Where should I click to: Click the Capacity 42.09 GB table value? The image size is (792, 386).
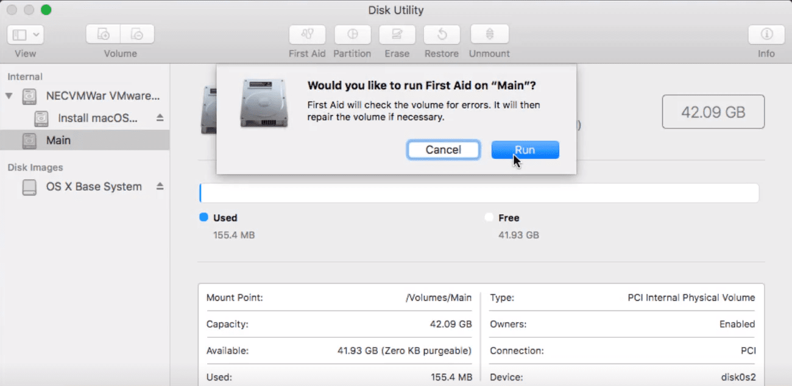pos(451,324)
